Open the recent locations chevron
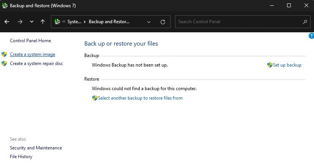This screenshot has height=165, width=314. point(32,22)
